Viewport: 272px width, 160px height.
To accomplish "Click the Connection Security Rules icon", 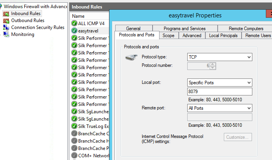I will (x=6, y=27).
